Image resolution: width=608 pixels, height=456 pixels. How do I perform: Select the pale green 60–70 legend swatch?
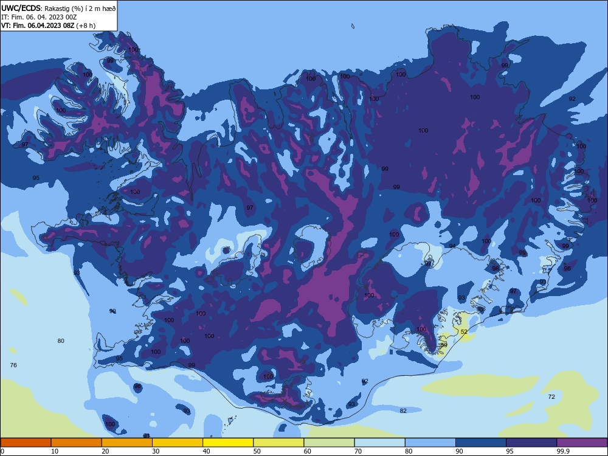(329, 443)
